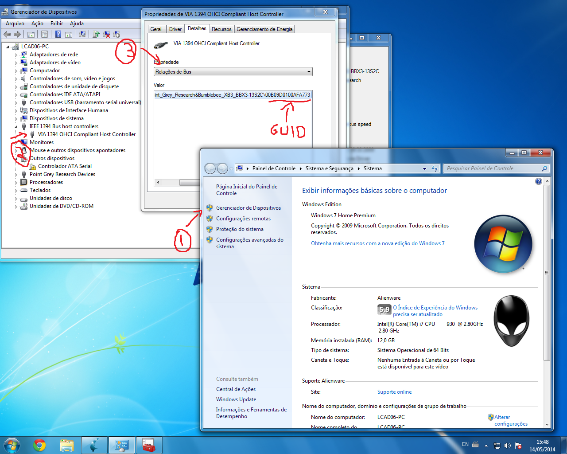The width and height of the screenshot is (567, 454).
Task: Select the bus relations value in Valor list
Action: pos(233,95)
